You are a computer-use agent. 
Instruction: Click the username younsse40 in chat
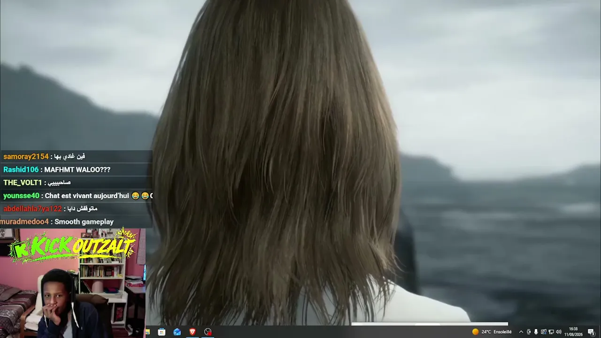[21, 196]
